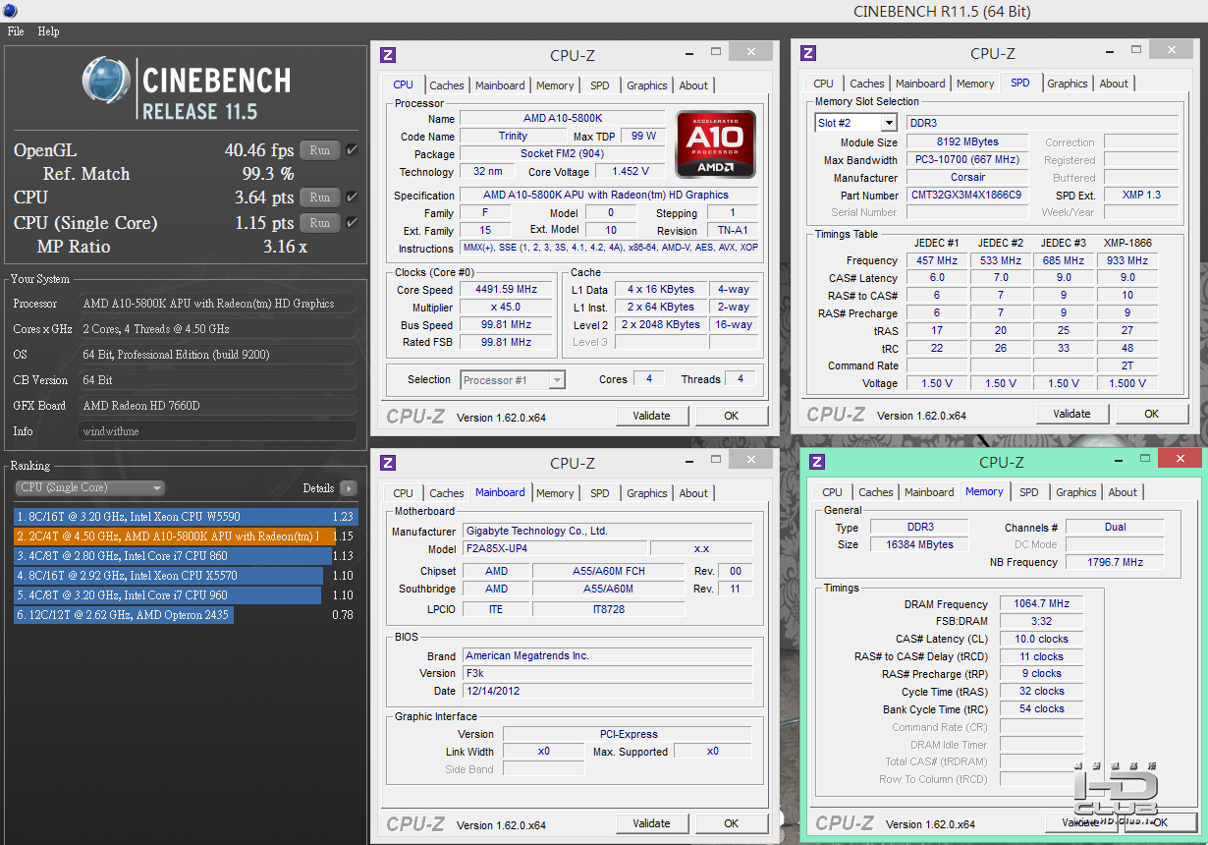
Task: Click the GFX Board field AMD Radeon HD 7660D
Action: click(218, 406)
